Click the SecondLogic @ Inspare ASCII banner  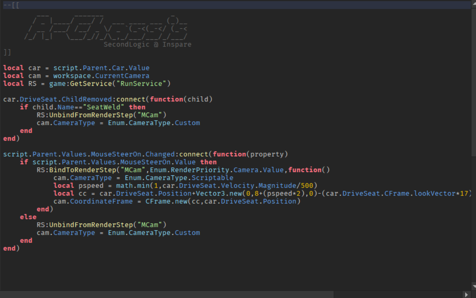pyautogui.click(x=149, y=44)
